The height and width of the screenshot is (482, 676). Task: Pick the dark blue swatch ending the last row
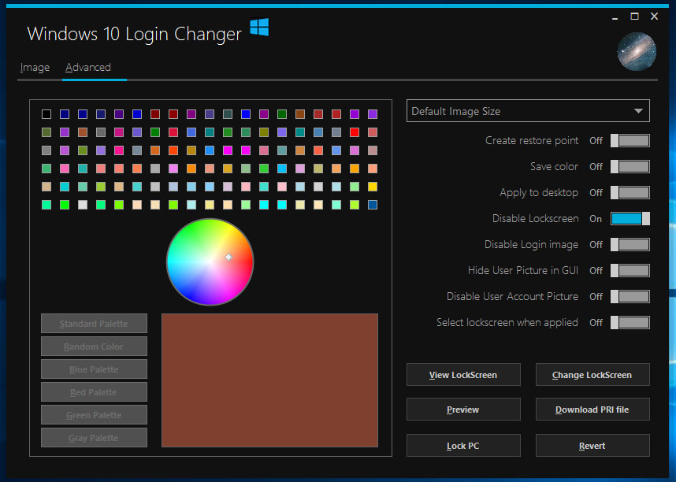point(373,204)
